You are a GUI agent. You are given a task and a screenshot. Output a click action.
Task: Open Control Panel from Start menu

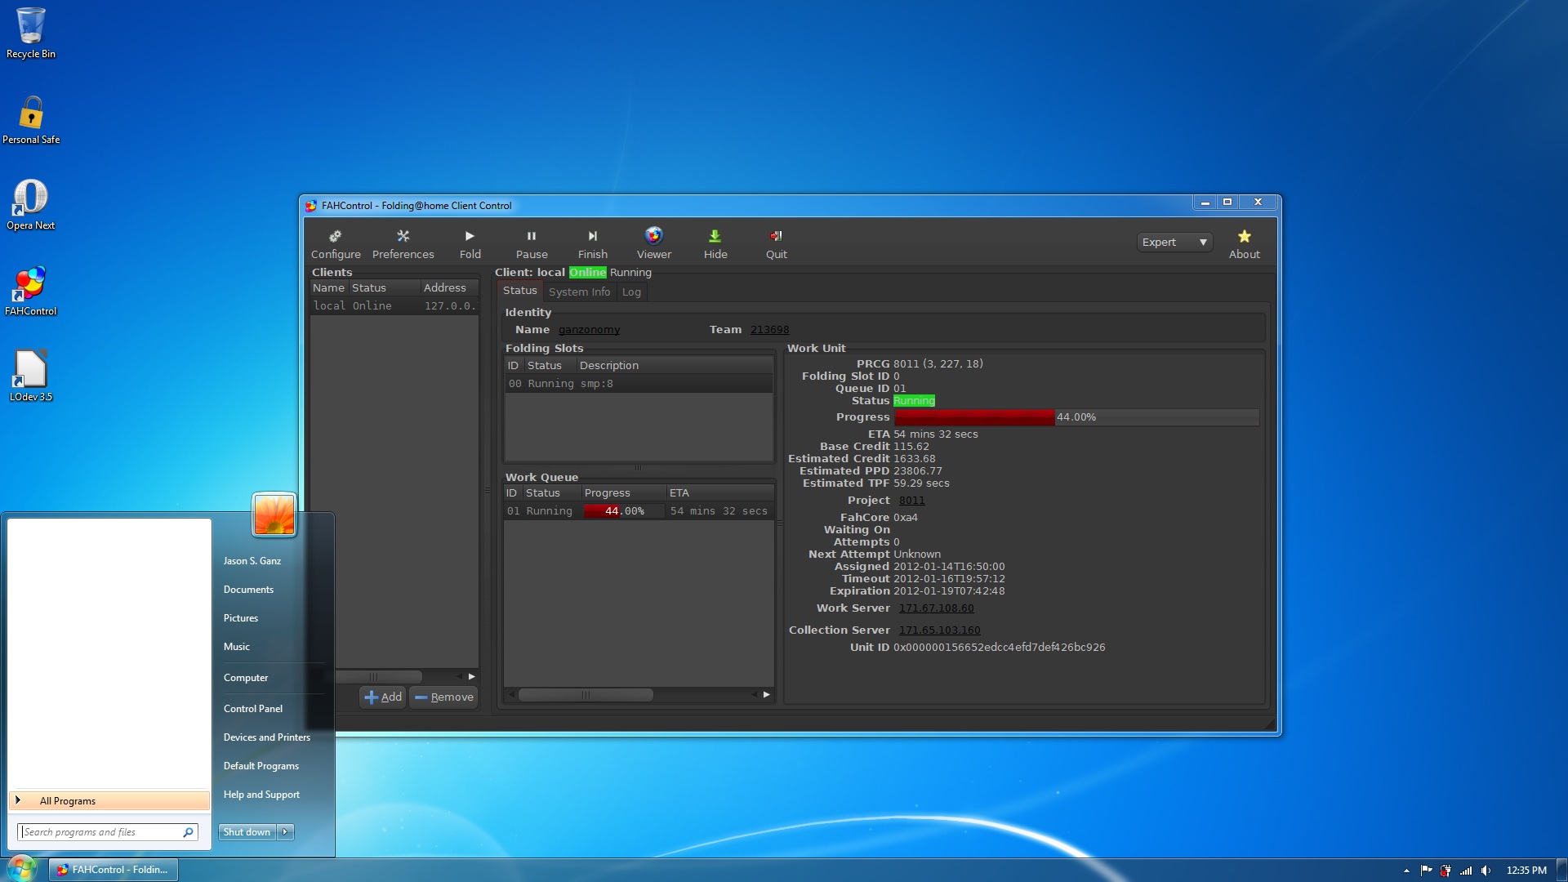click(253, 709)
